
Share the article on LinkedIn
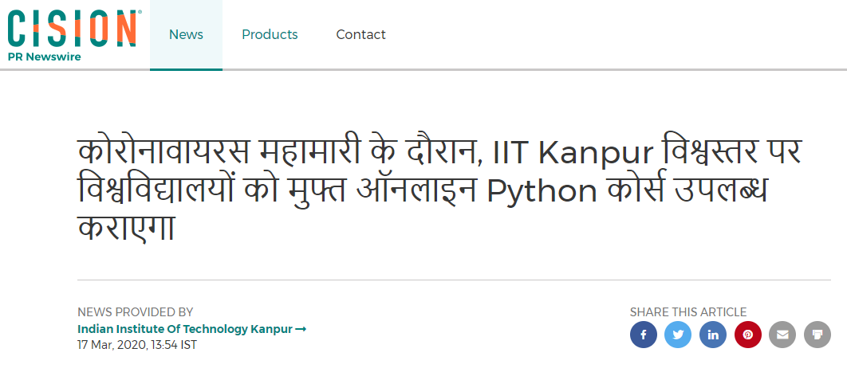(713, 335)
